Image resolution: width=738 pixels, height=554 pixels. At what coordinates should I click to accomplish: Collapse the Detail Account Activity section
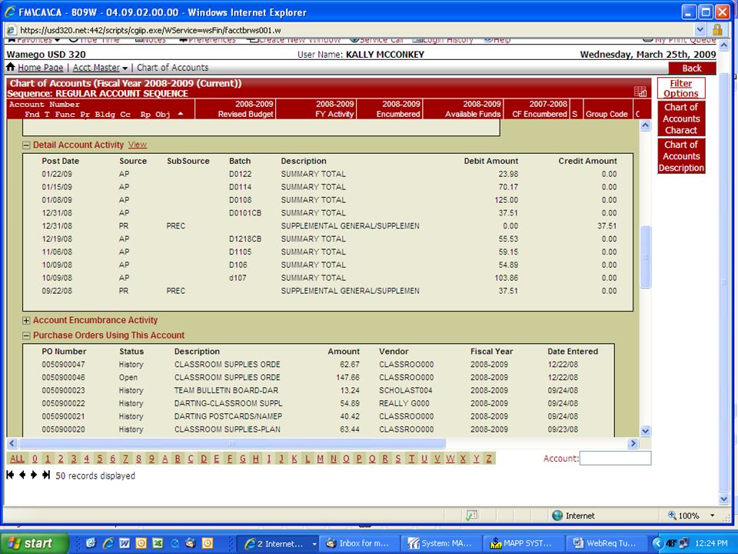26,145
